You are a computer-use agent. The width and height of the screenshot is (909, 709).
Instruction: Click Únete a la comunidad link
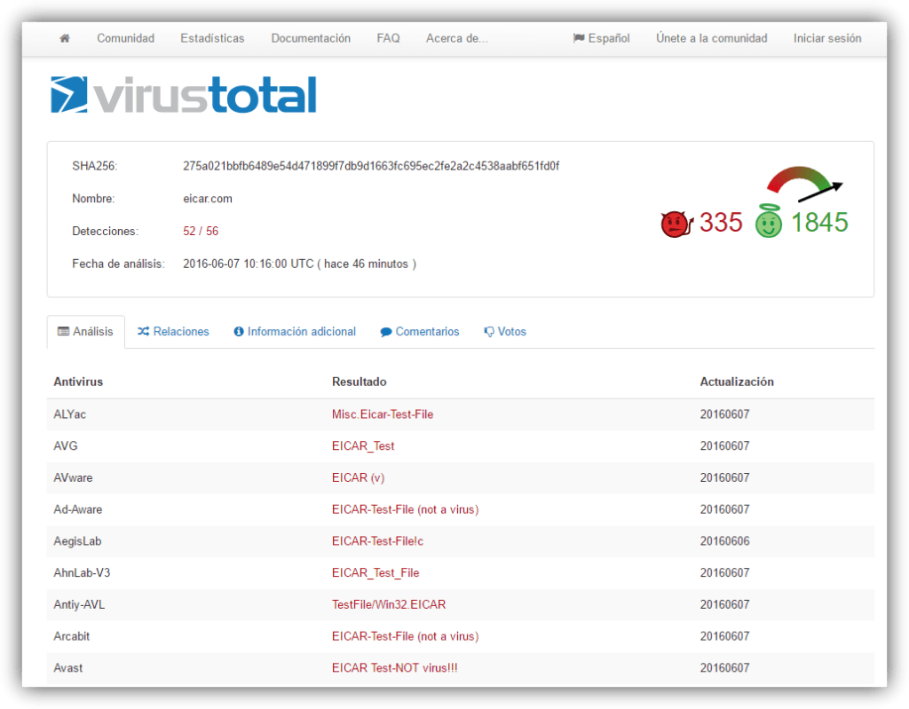711,38
